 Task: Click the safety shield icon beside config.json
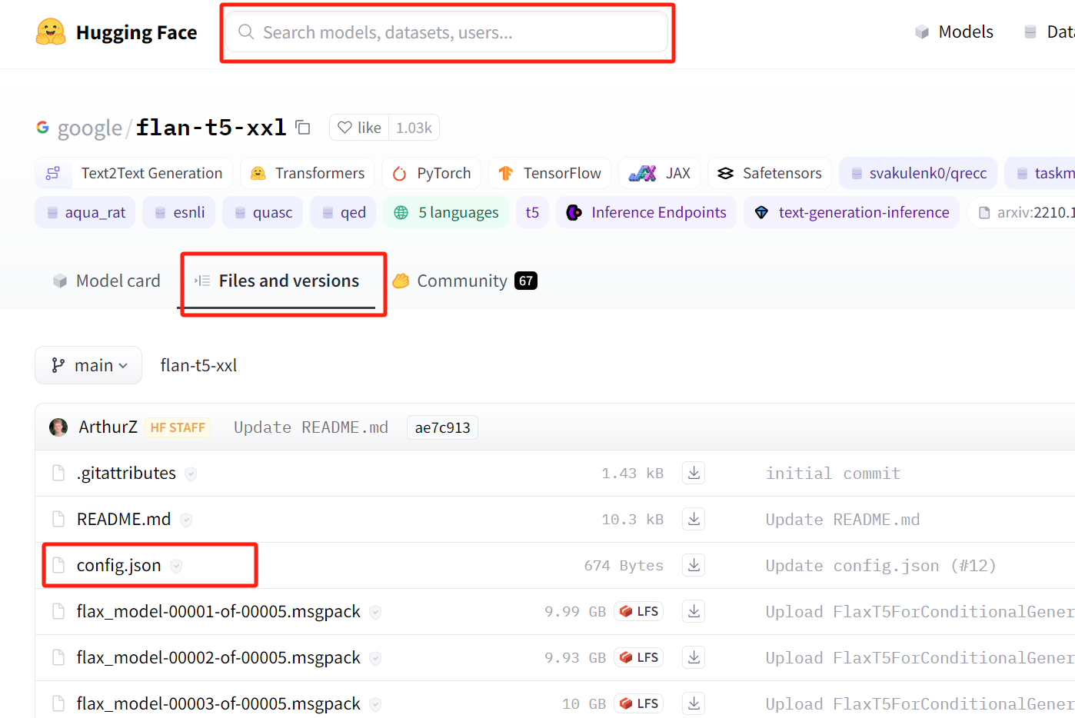[176, 566]
